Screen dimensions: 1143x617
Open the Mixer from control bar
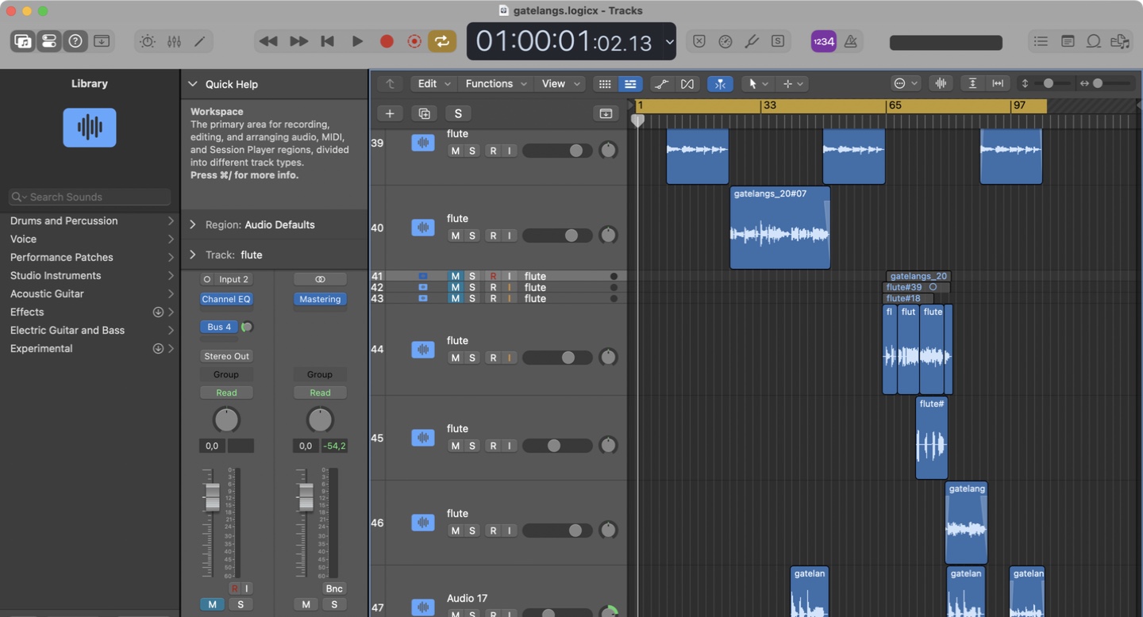(x=174, y=41)
